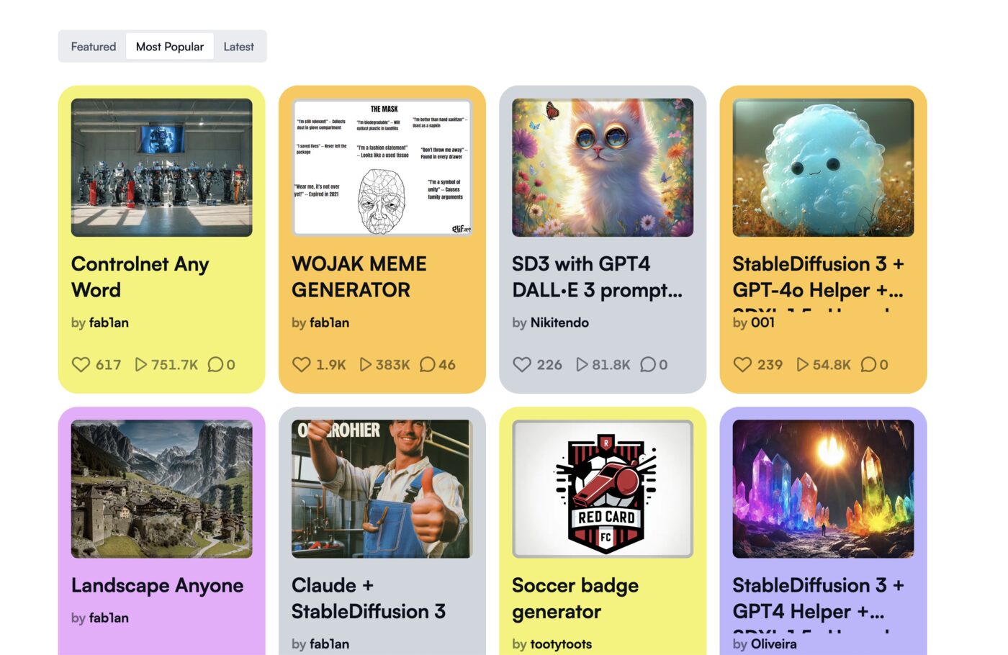Open comment bubble on the card by 001
This screenshot has height=655, width=1008.
pos(868,365)
